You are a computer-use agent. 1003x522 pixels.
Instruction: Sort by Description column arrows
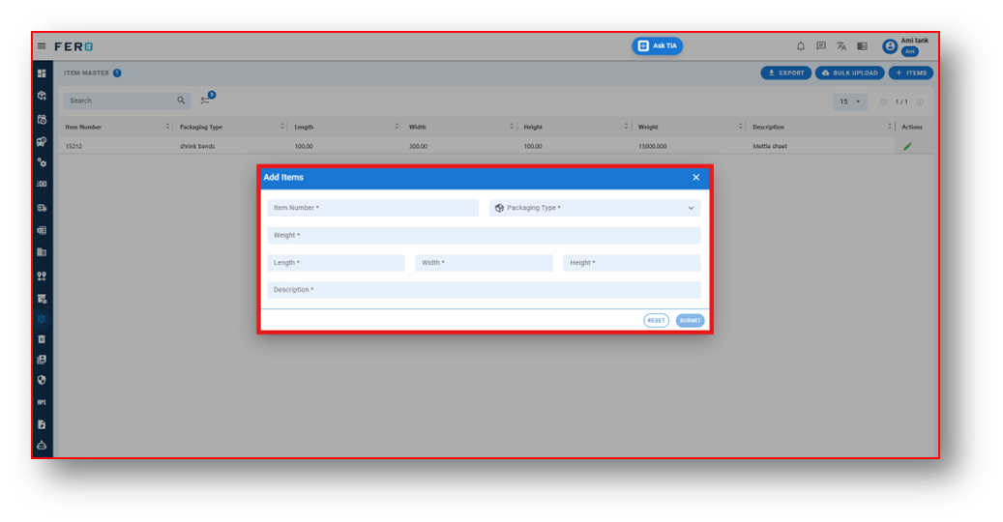[889, 127]
